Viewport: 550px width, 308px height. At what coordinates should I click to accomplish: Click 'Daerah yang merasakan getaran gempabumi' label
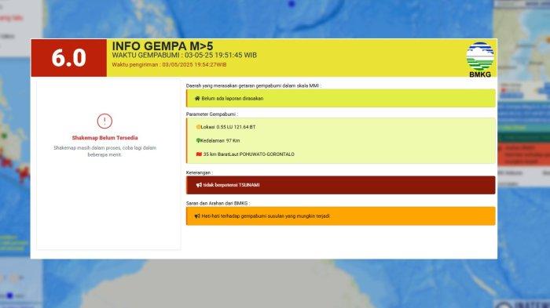[x=254, y=85]
